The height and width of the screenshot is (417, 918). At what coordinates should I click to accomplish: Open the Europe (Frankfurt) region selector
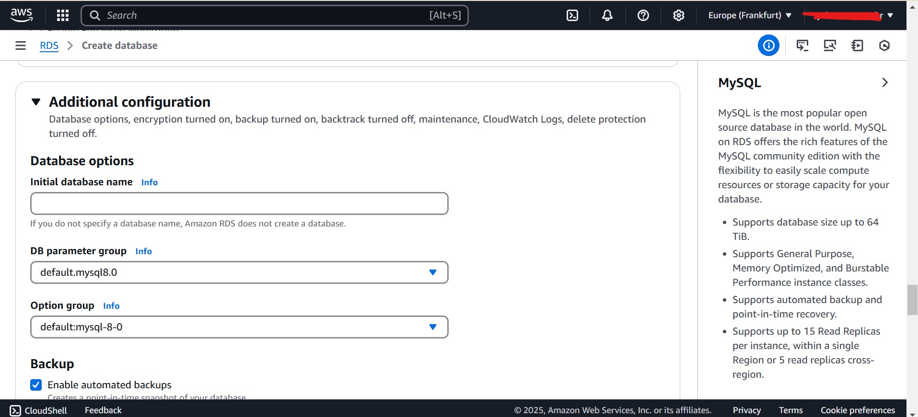[750, 15]
